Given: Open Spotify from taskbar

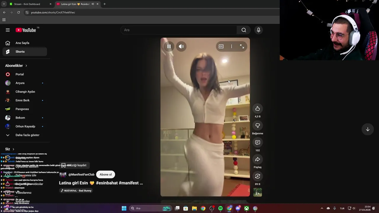Looking at the screenshot, I should (x=220, y=208).
